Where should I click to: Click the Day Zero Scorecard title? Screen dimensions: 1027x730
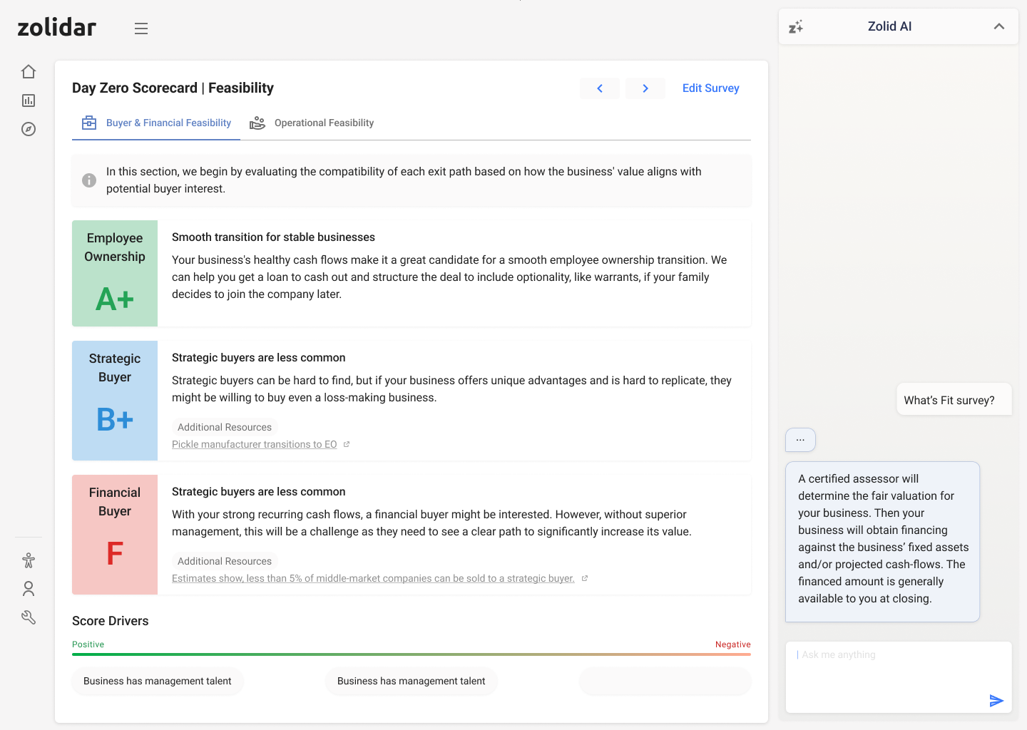(173, 88)
